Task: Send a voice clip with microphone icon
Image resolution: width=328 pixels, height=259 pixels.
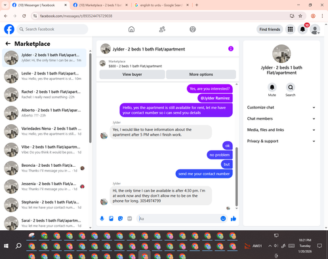Action: pyautogui.click(x=102, y=218)
